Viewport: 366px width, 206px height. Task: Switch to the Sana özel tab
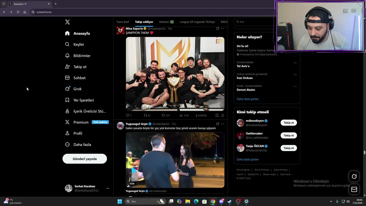tap(123, 22)
